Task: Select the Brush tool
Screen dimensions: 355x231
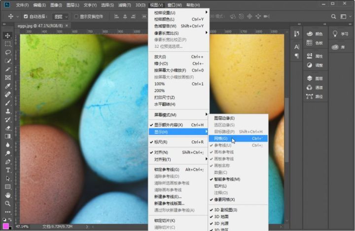Action: click(x=8, y=103)
